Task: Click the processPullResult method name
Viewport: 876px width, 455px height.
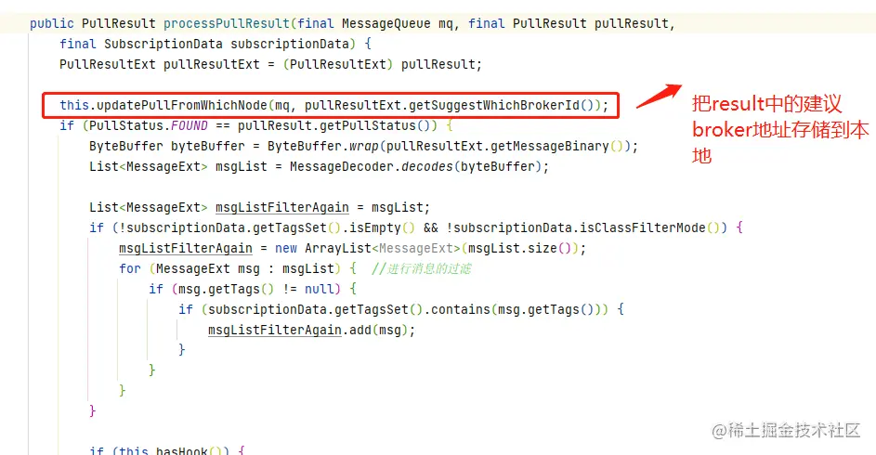Action: [227, 23]
